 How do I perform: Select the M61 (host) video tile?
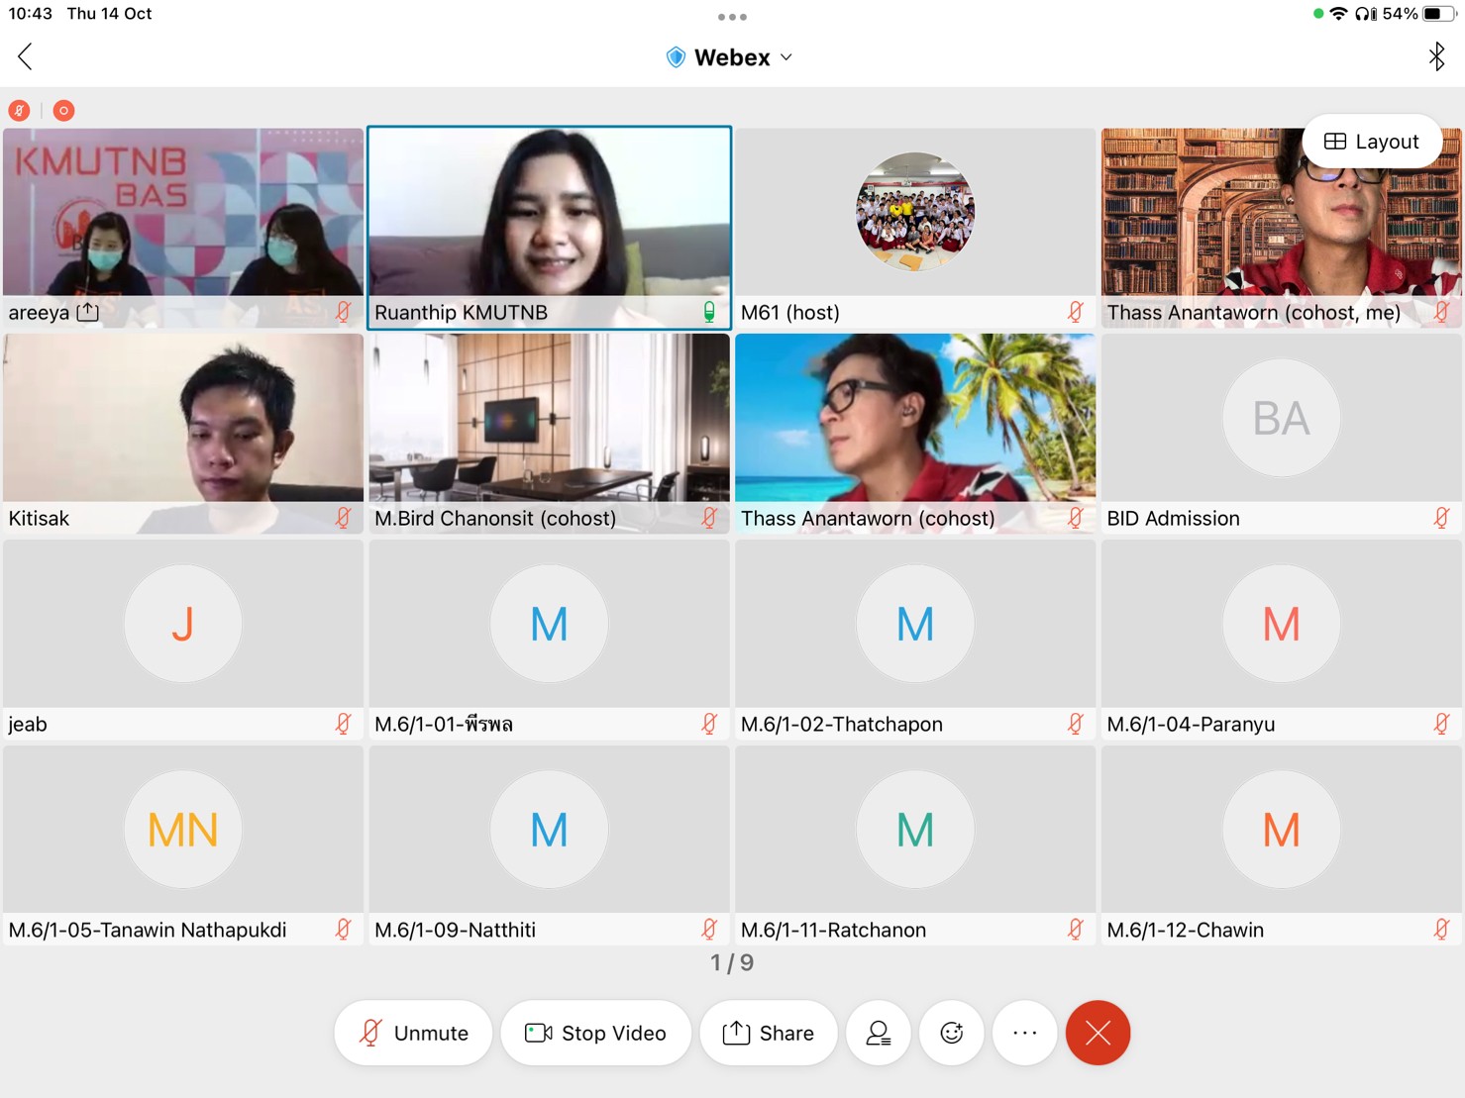[x=914, y=226]
